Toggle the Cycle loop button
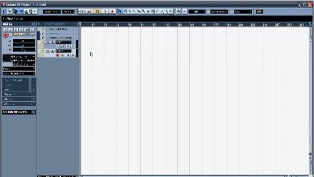Screen dimensions: 314x177 pos(89,11)
